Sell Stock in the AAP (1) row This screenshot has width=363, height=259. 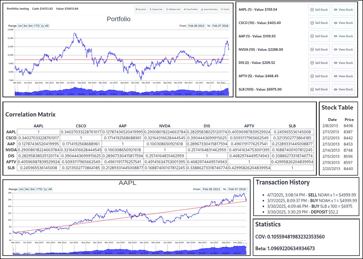coord(319,36)
